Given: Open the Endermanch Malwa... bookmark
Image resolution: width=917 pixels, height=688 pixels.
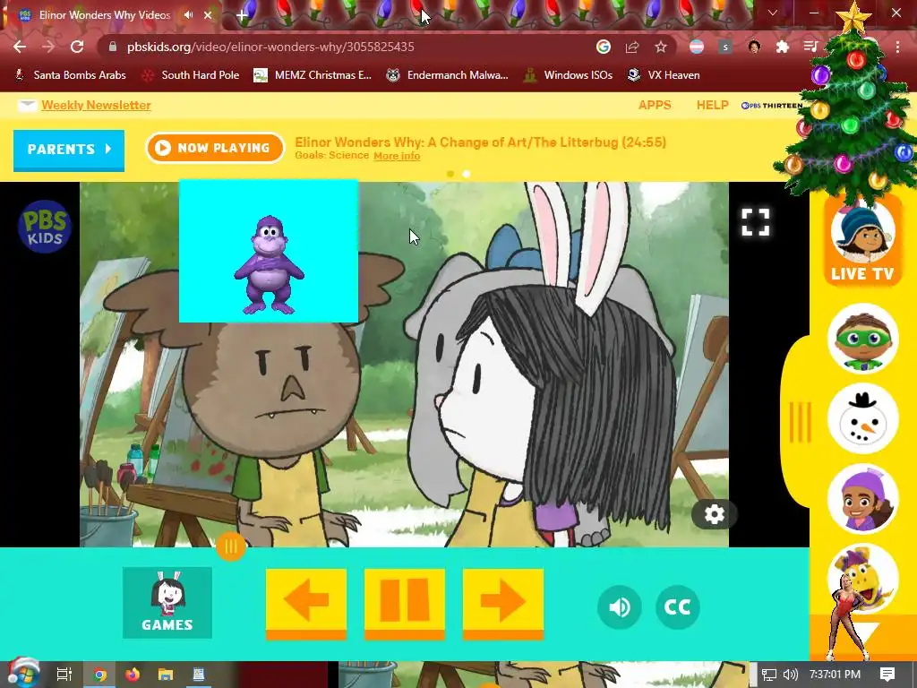Looking at the screenshot, I should click(x=448, y=75).
